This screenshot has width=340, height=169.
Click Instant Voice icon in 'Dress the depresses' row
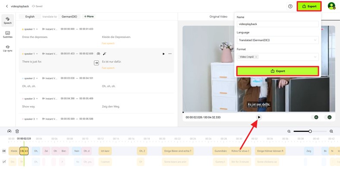[x=44, y=29]
